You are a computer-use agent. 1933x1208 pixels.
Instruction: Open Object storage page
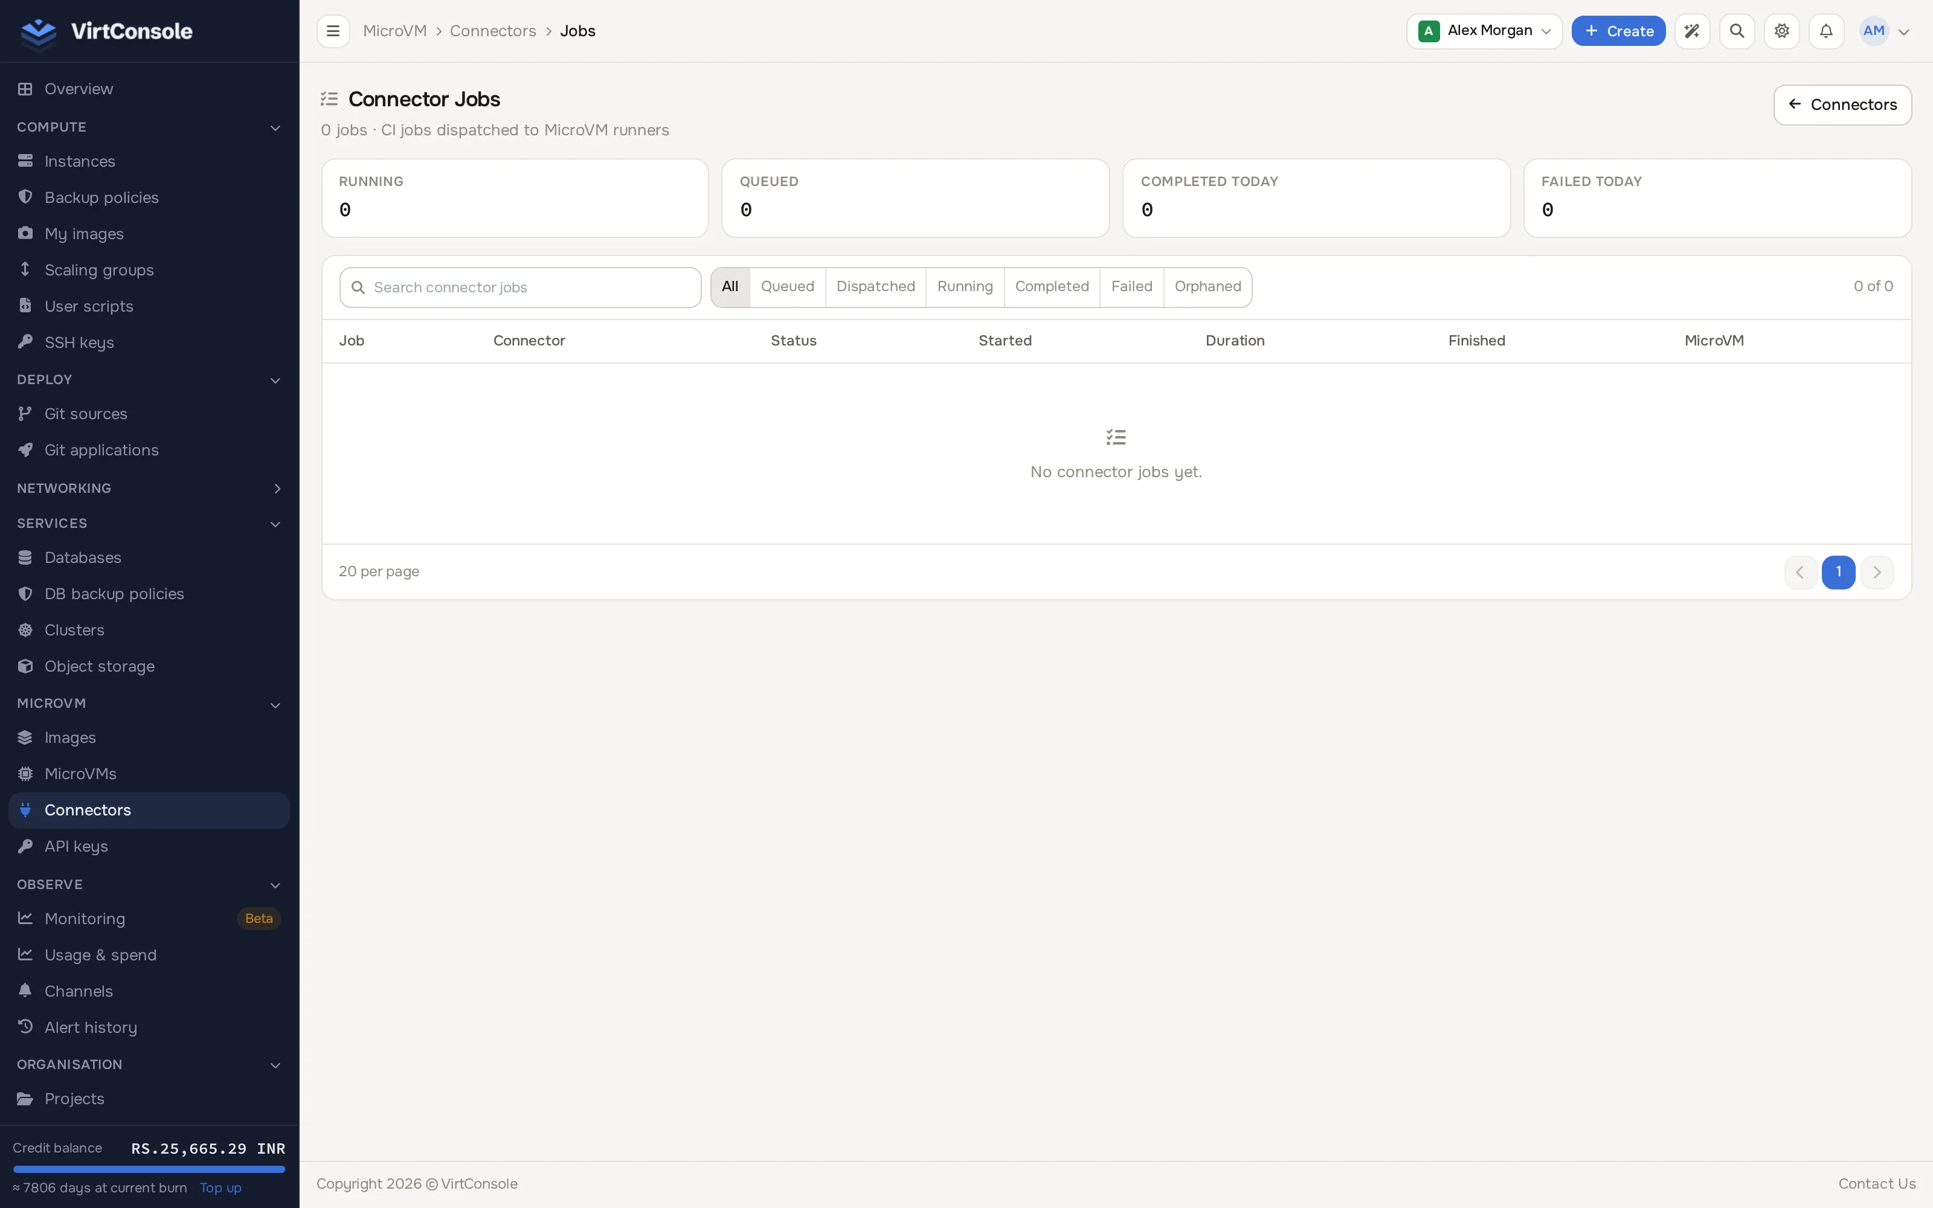pos(149,666)
